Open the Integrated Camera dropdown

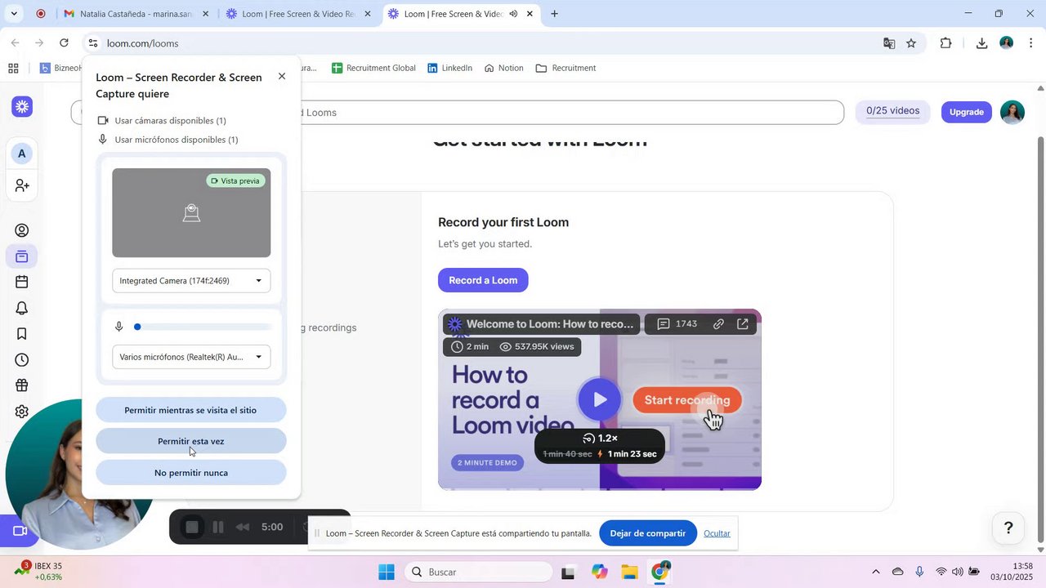point(191,281)
